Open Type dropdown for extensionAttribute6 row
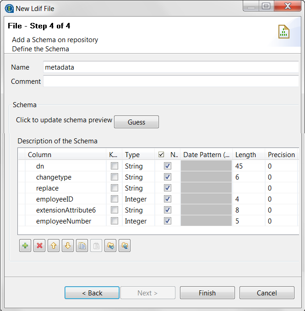 click(138, 210)
